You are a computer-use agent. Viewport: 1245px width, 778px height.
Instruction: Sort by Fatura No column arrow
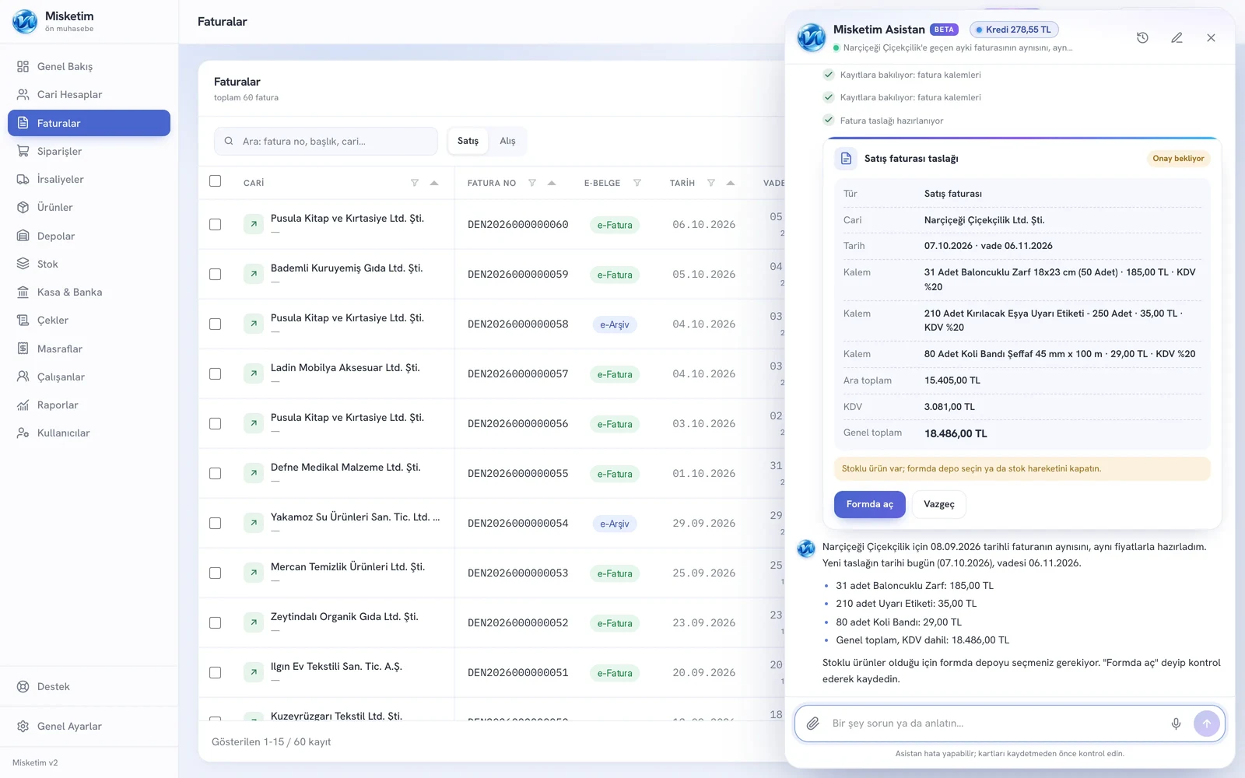point(552,183)
